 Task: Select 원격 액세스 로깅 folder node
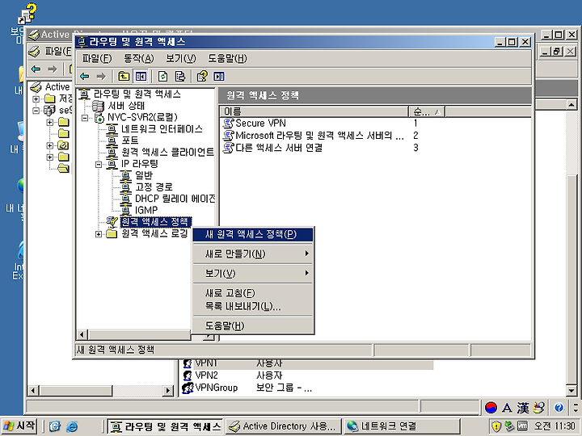click(x=154, y=233)
